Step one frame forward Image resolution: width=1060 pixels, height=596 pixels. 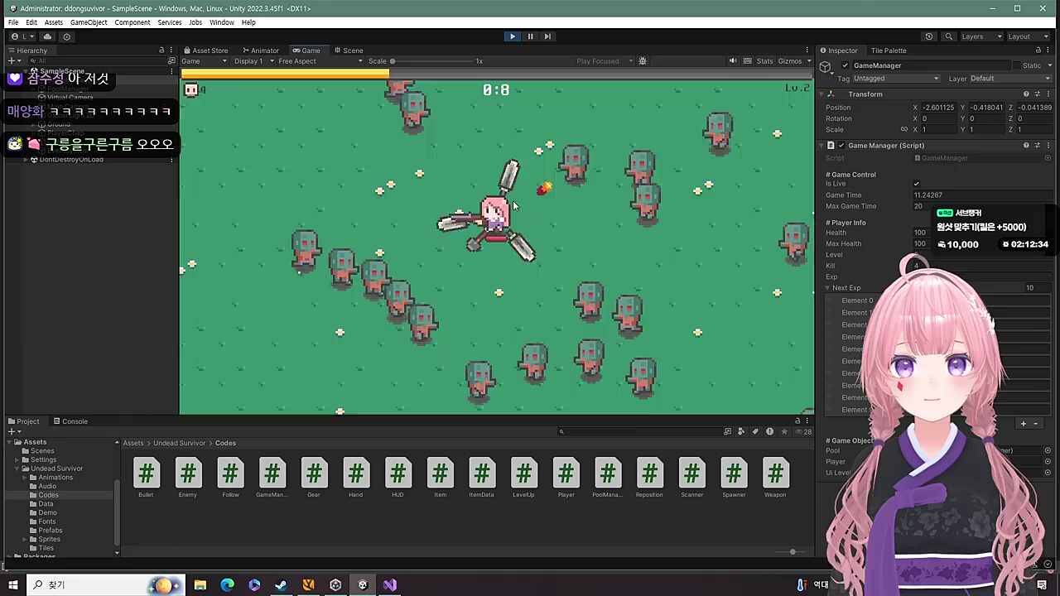(x=547, y=36)
